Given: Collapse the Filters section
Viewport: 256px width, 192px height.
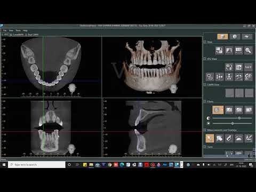Looking at the screenshot, I should pos(205,101).
